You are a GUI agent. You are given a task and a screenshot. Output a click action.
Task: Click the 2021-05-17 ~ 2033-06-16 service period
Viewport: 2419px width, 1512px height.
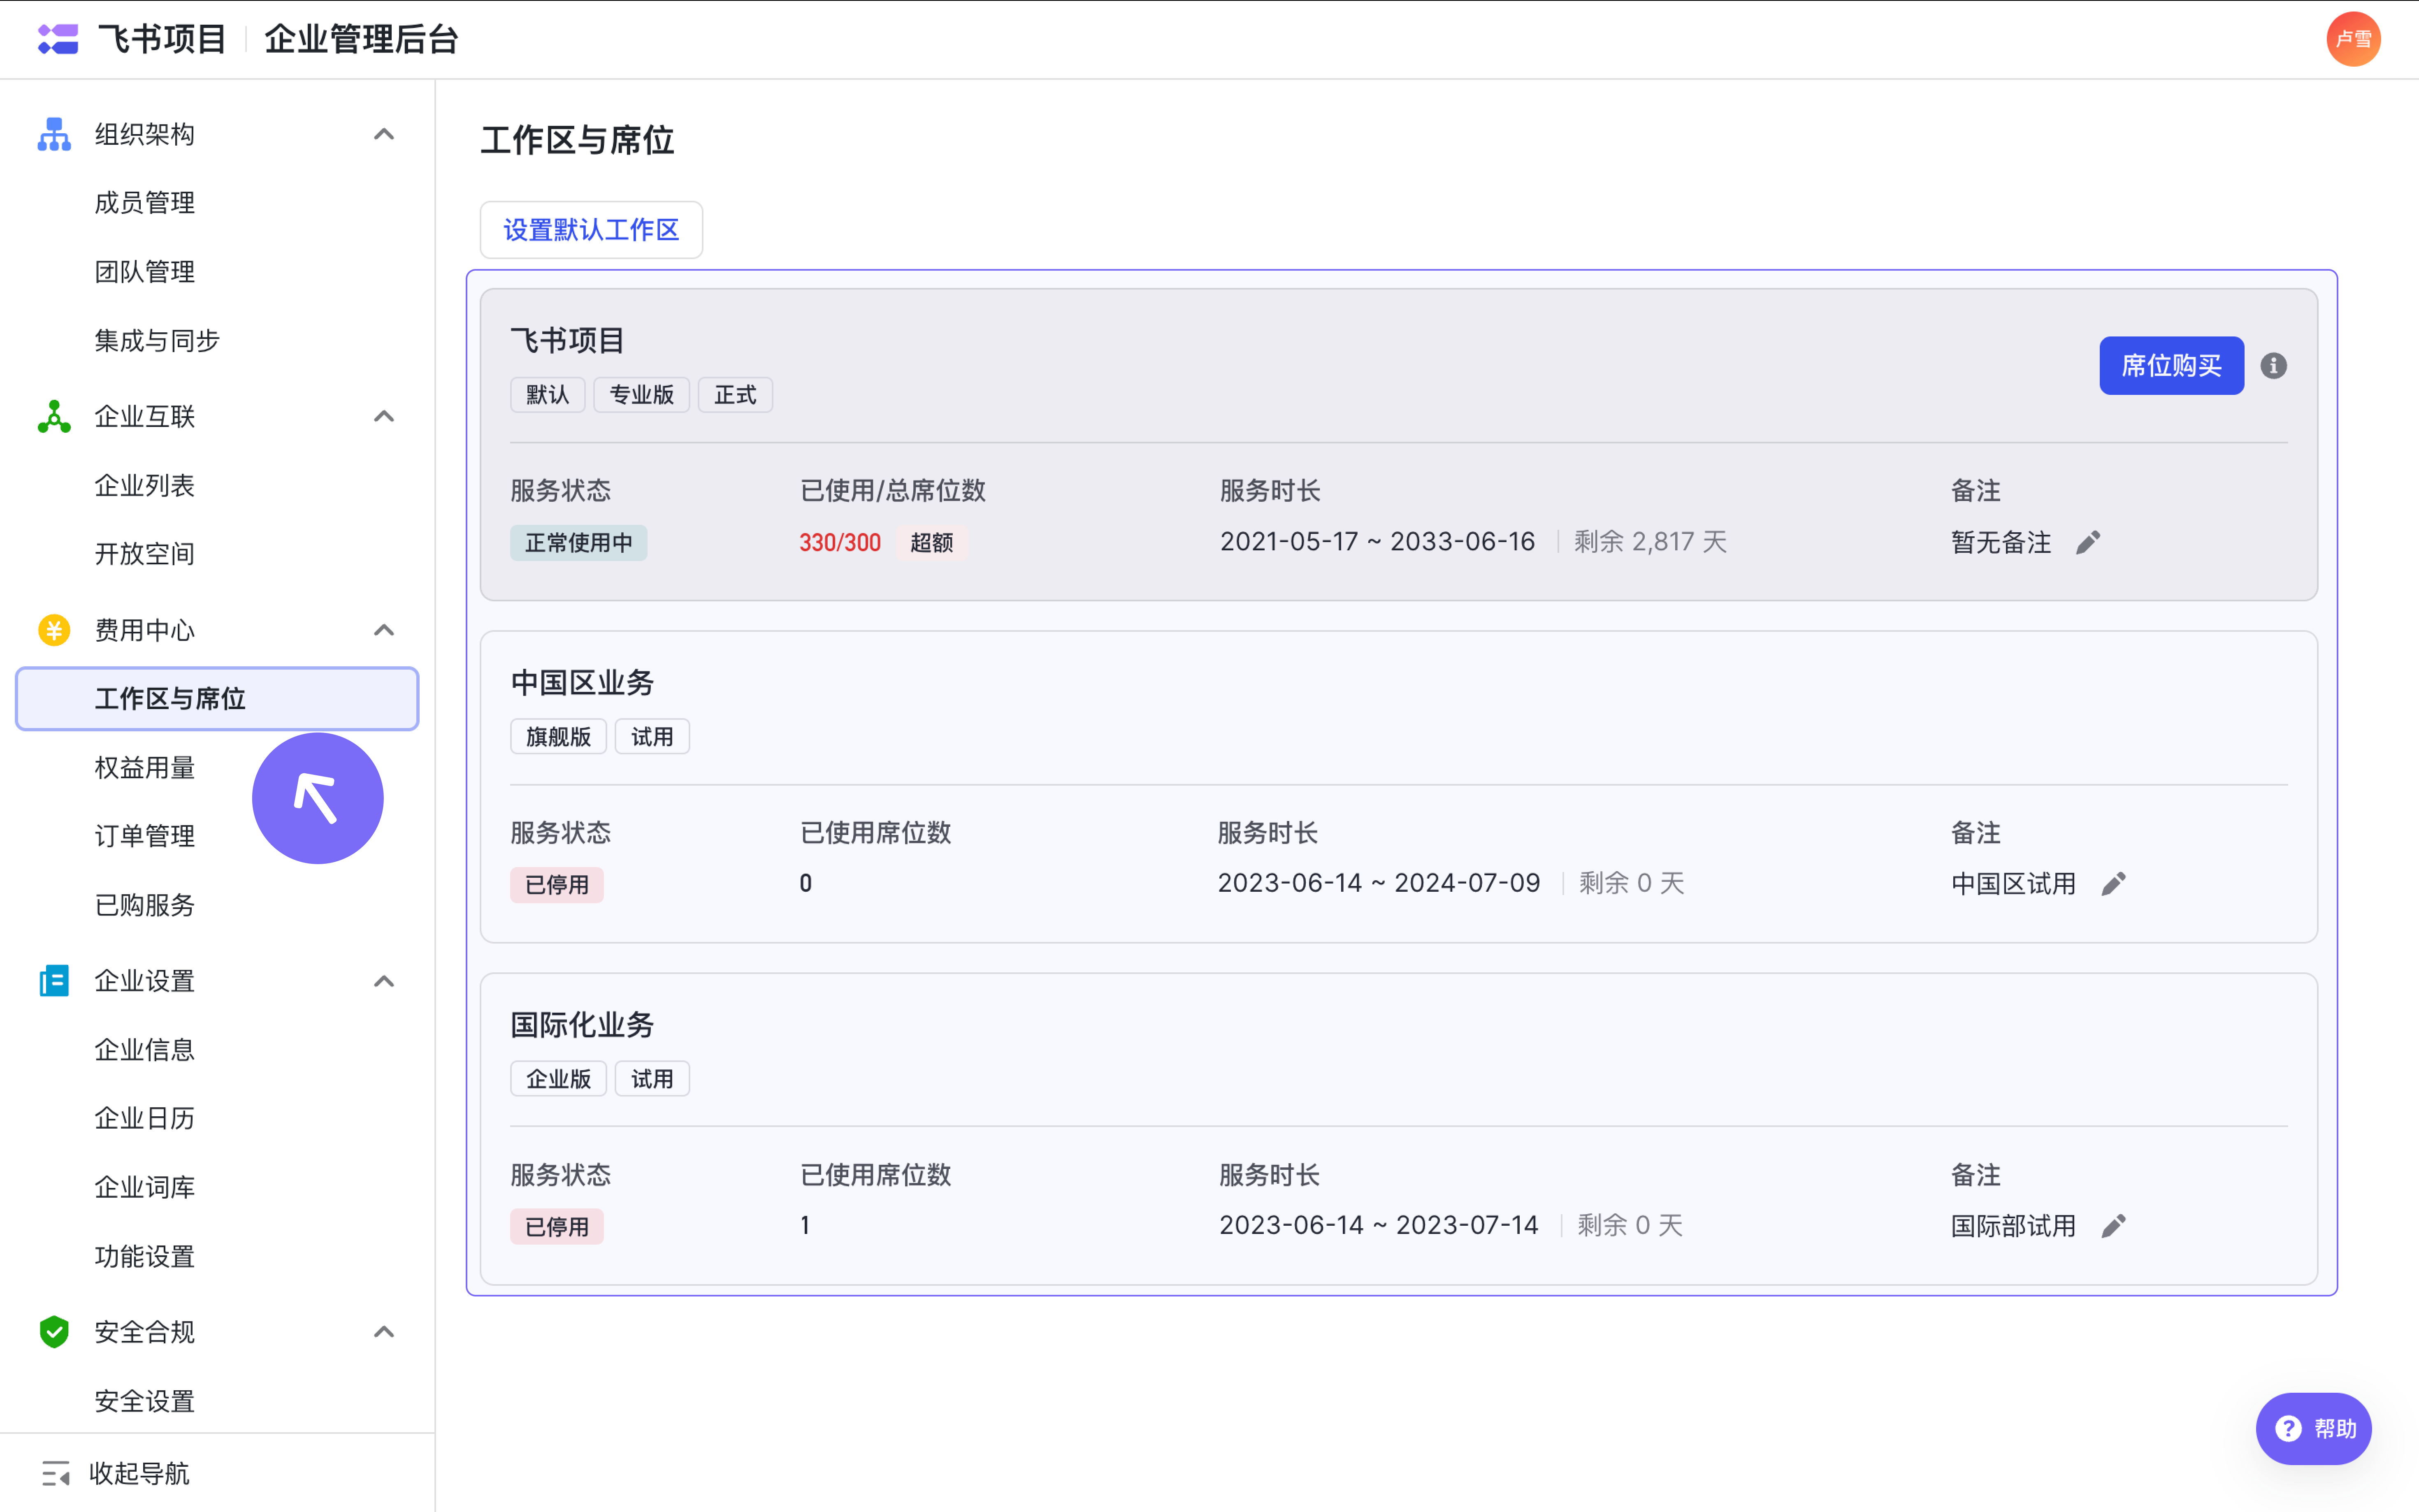(1377, 542)
